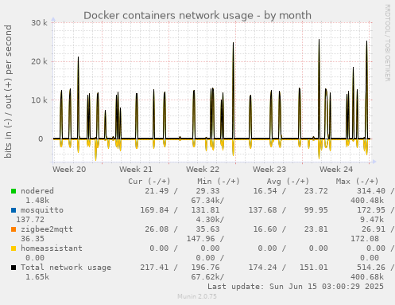
Task: Click nodered's max value '314.40'
Action: click(371, 191)
